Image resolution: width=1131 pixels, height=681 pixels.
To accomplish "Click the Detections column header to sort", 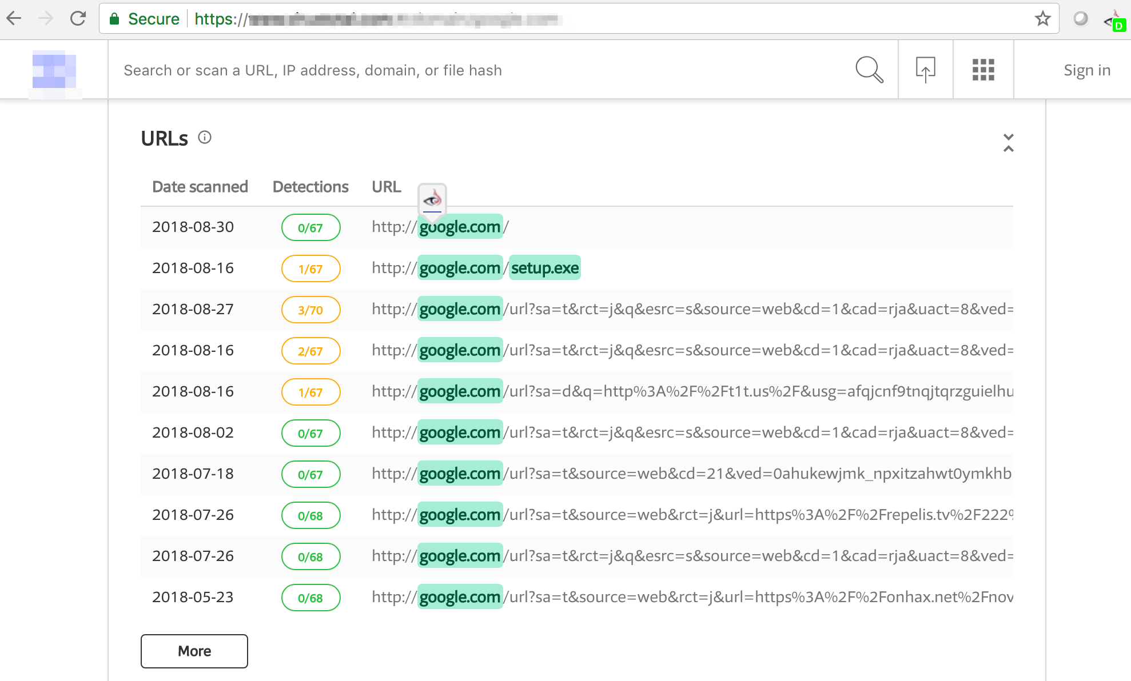I will tap(309, 186).
